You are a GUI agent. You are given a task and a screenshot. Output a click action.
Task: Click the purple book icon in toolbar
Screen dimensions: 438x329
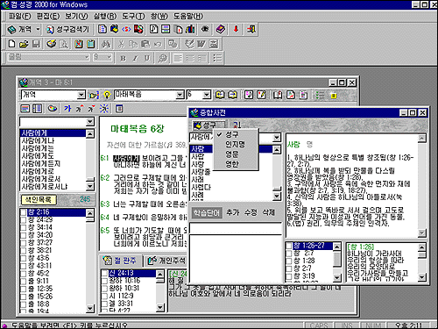tap(221, 29)
